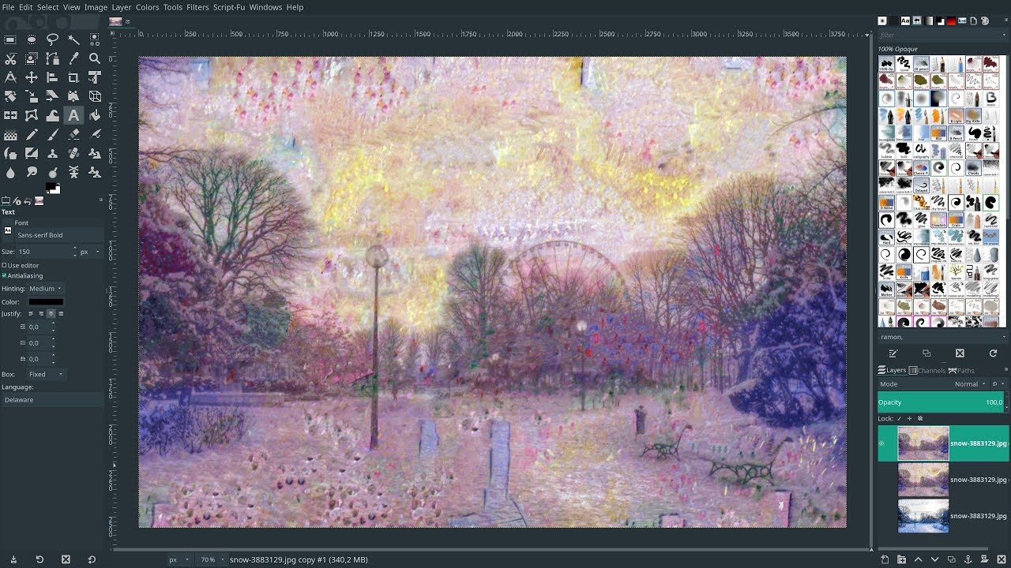Viewport: 1011px width, 568px height.
Task: Select the Smudge tool
Action: point(32,173)
